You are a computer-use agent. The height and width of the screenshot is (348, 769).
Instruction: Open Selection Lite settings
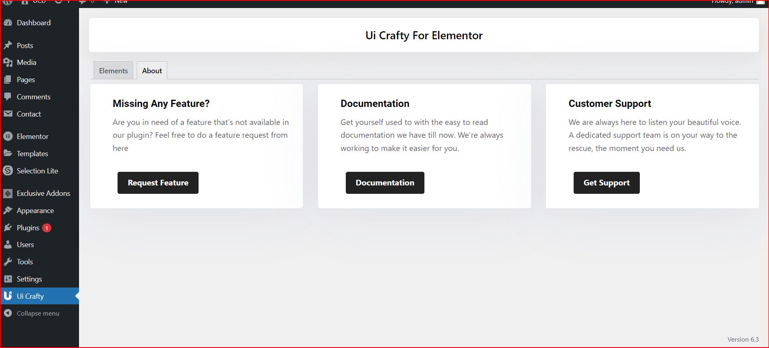click(40, 171)
